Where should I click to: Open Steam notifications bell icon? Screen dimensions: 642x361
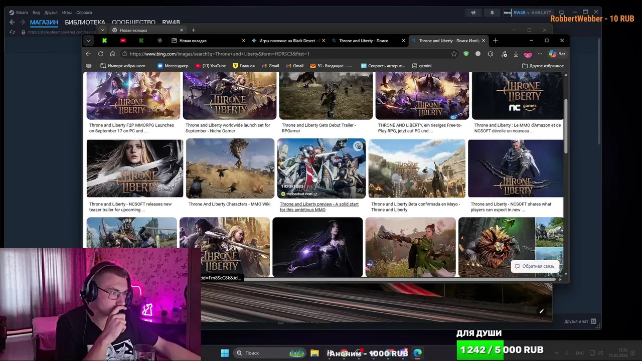click(492, 13)
